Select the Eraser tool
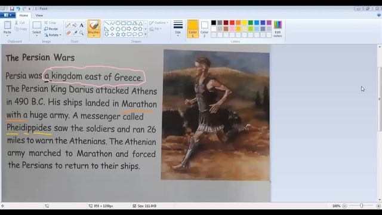Image resolution: width=382 pixels, height=215 pixels. tap(68, 33)
